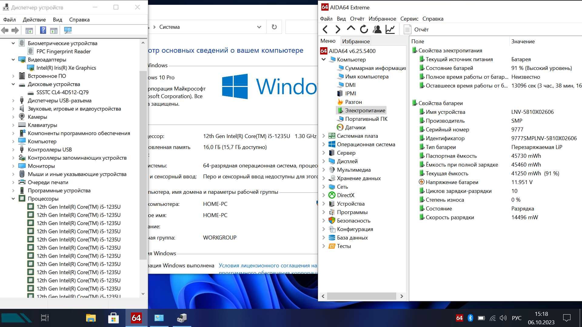Viewport: 582px width, 327px height.
Task: Open Microsoft Store from taskbar
Action: [x=113, y=318]
